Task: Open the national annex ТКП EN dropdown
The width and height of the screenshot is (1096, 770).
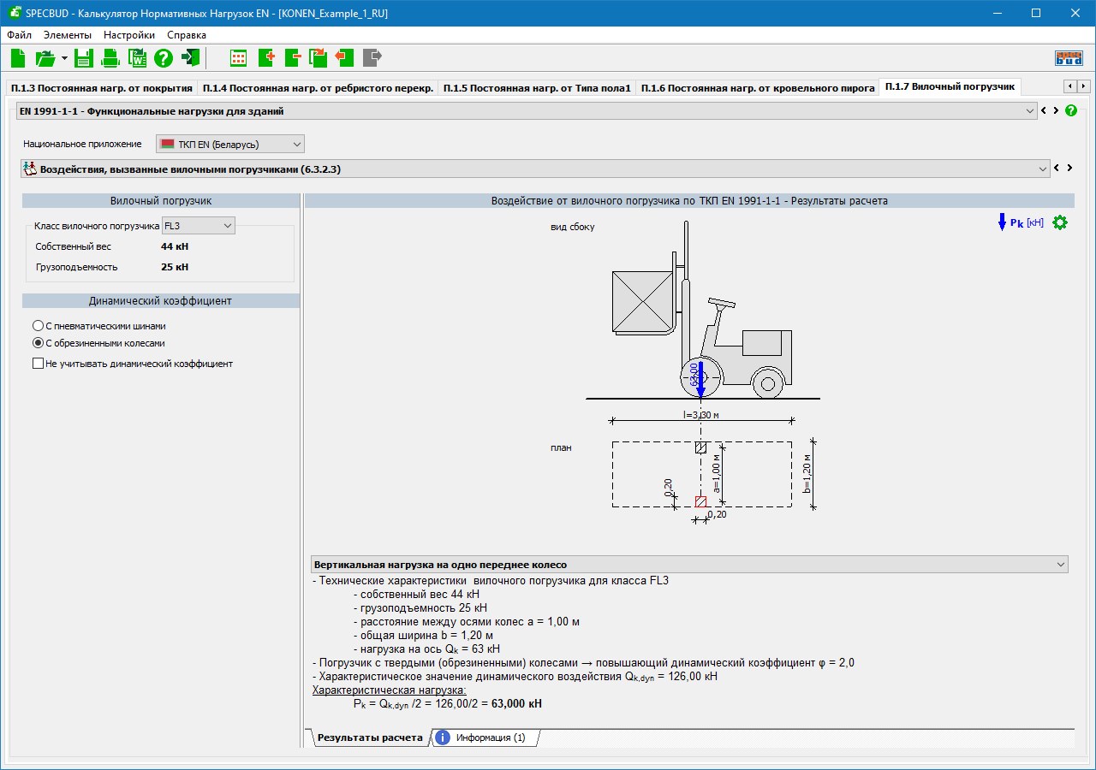Action: point(230,144)
